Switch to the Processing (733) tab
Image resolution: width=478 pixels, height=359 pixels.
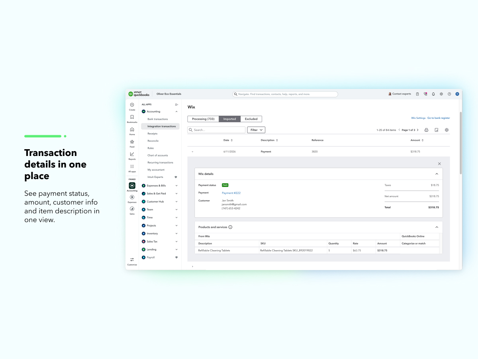point(203,119)
